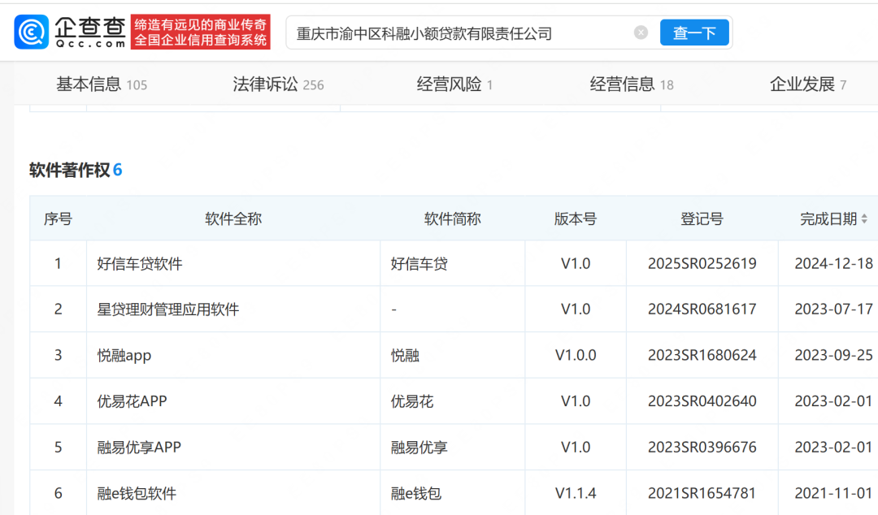Click registration number 2023SR0396676
Viewport: 878px width, 515px height.
tap(702, 448)
